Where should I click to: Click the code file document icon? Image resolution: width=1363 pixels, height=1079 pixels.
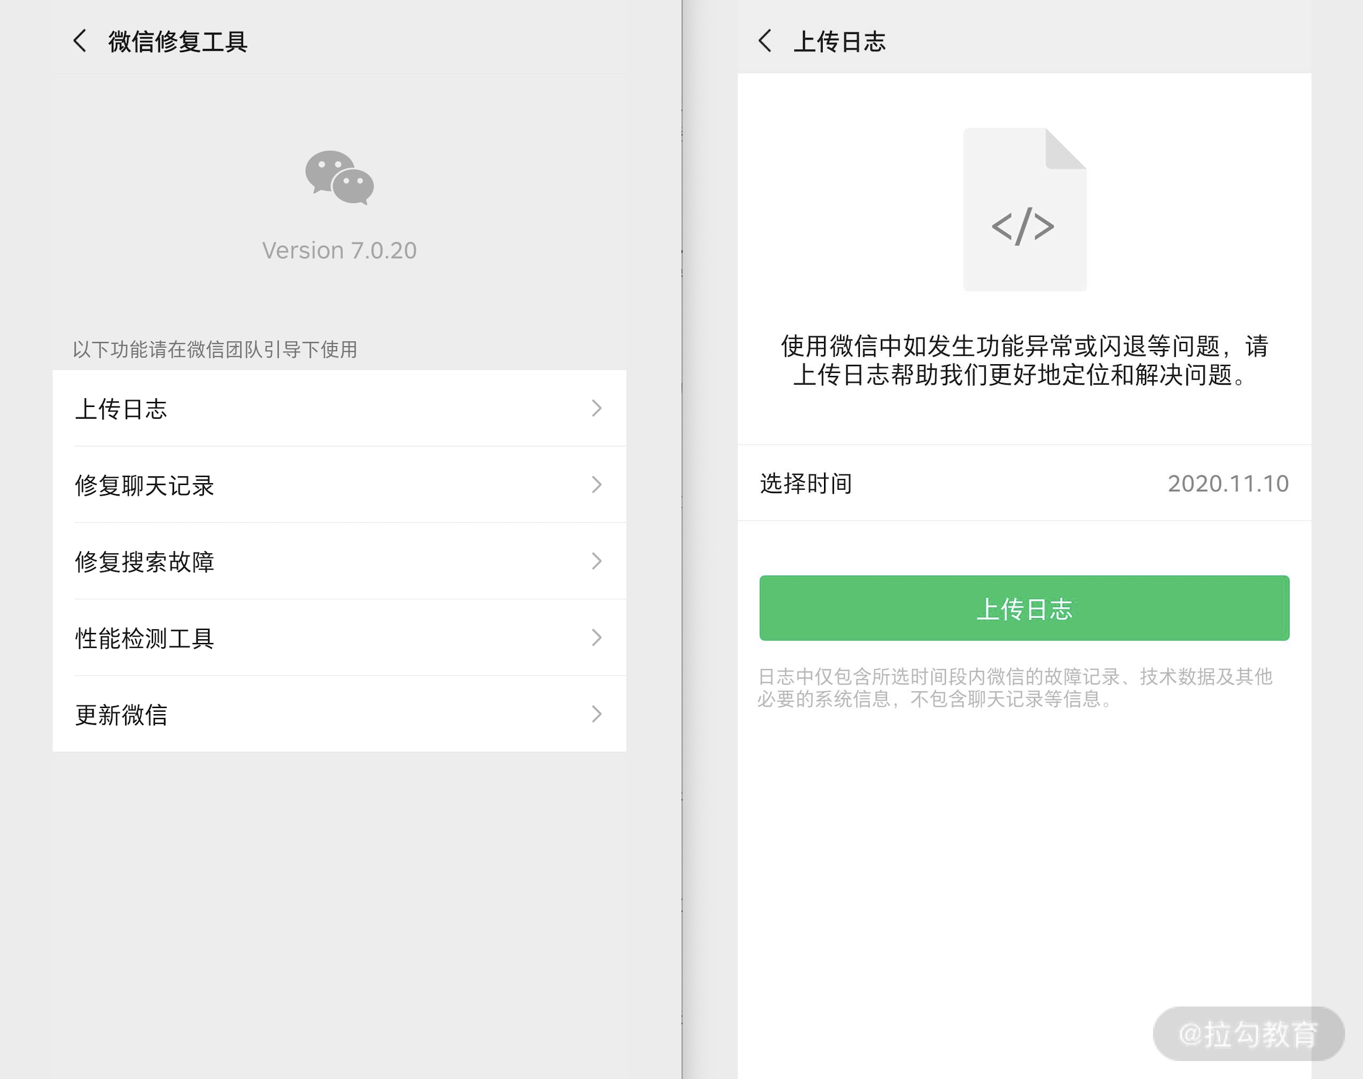(1024, 210)
